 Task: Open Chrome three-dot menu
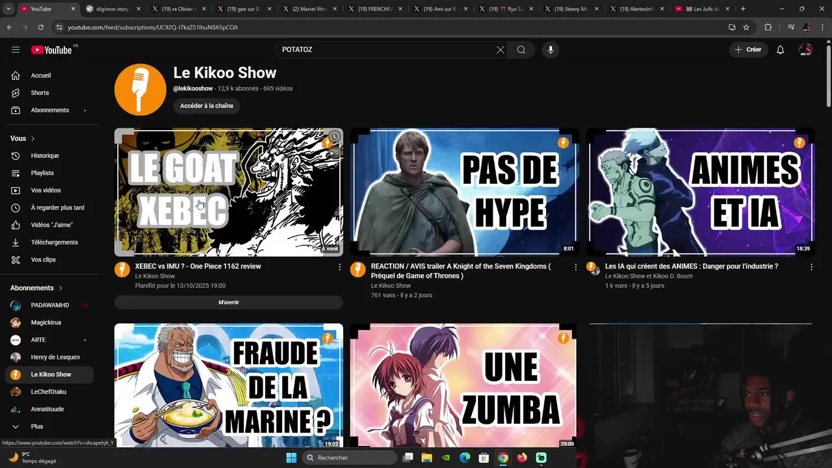click(x=823, y=27)
